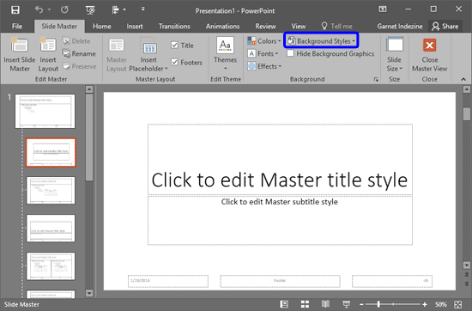Open Format Background dialog launcher
The image size is (472, 311).
coord(376,79)
